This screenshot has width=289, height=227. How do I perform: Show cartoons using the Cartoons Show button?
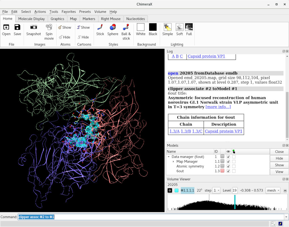[83, 27]
